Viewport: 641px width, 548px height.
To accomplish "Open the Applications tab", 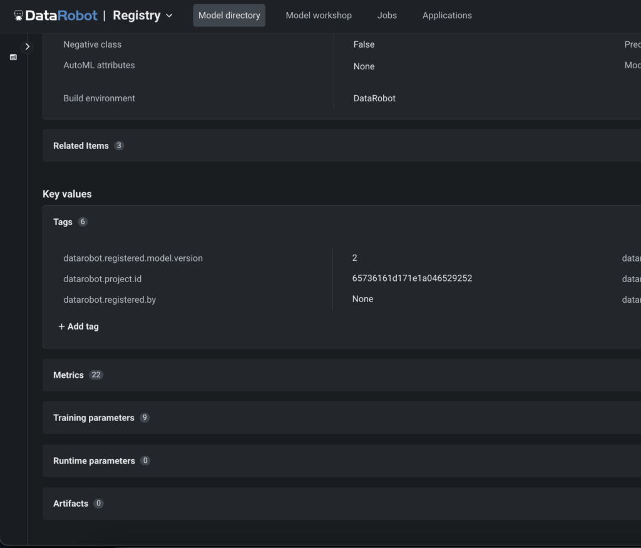I will pyautogui.click(x=447, y=15).
